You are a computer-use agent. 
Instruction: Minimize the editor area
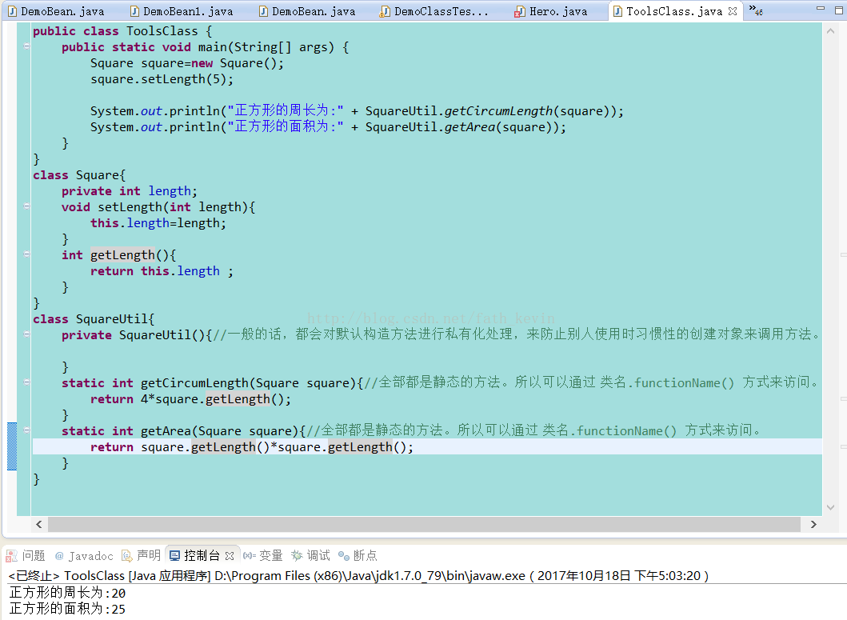(x=821, y=8)
